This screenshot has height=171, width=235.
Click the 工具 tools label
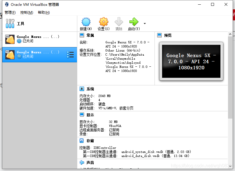point(20,24)
